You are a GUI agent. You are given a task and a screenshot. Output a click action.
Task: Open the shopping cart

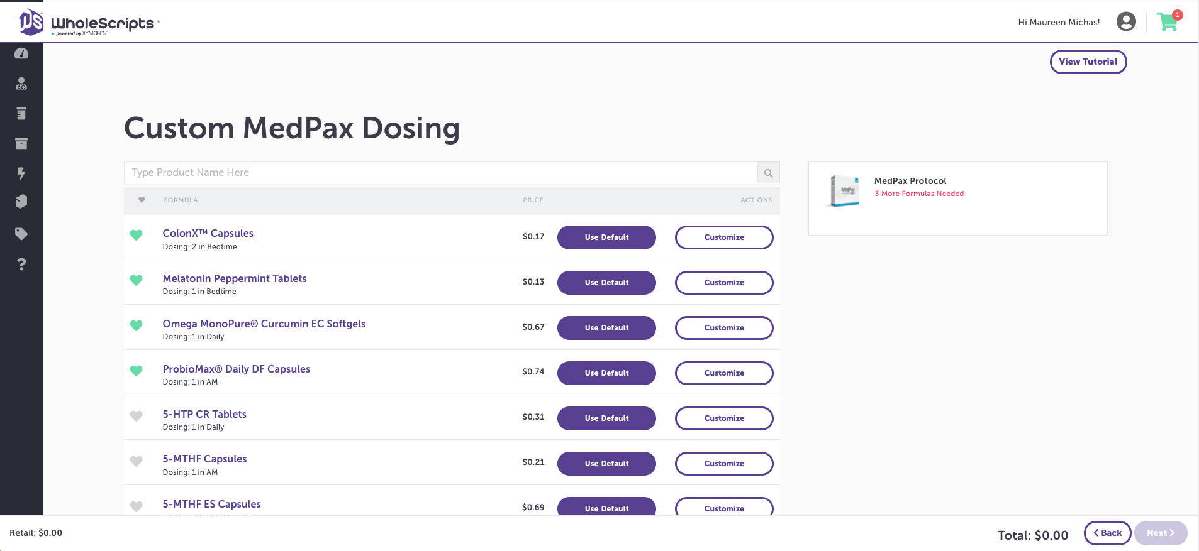point(1169,21)
